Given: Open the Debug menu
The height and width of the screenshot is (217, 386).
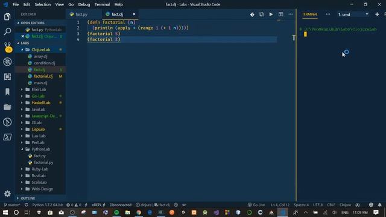Looking at the screenshot, I should 84,4.
